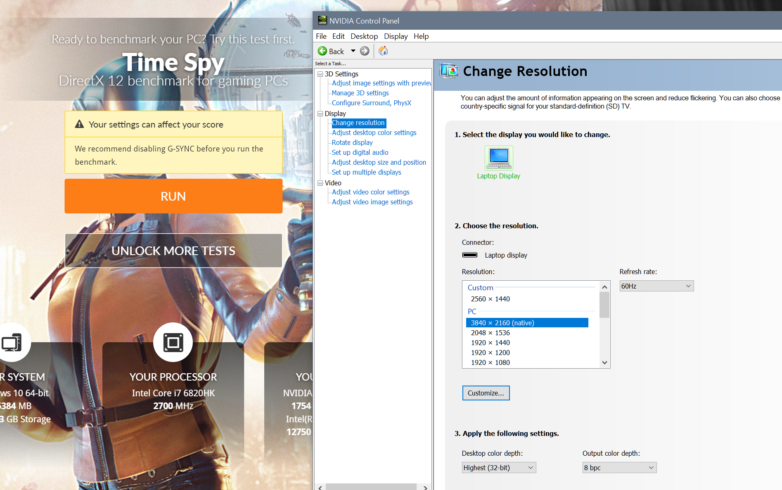Open Set up multiple displays
The height and width of the screenshot is (490, 782).
[367, 172]
